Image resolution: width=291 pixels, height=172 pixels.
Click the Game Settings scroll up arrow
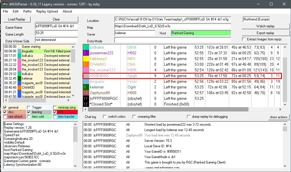pyautogui.click(x=75, y=124)
